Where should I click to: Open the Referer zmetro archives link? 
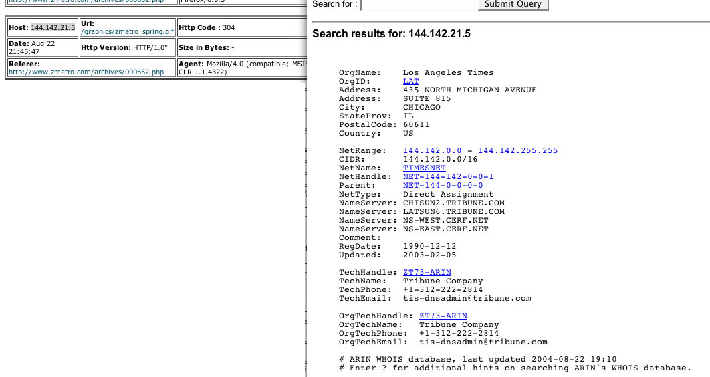[x=86, y=72]
